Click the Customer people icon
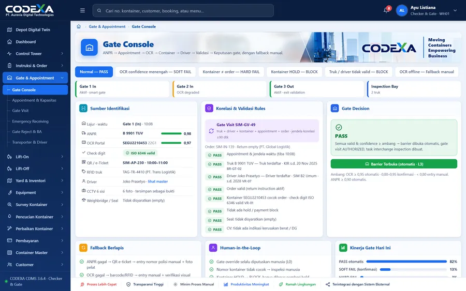This screenshot has width=466, height=291. [x=9, y=265]
